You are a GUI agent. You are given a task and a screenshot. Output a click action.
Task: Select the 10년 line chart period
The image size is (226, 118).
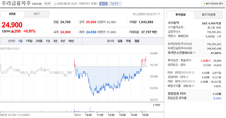71,41
